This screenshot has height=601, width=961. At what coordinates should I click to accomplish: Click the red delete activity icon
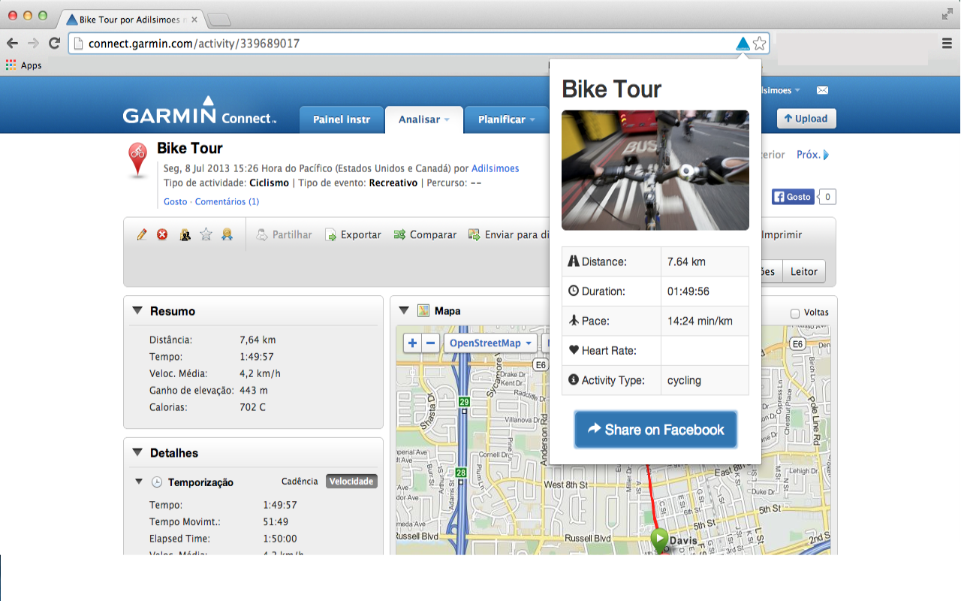click(162, 234)
